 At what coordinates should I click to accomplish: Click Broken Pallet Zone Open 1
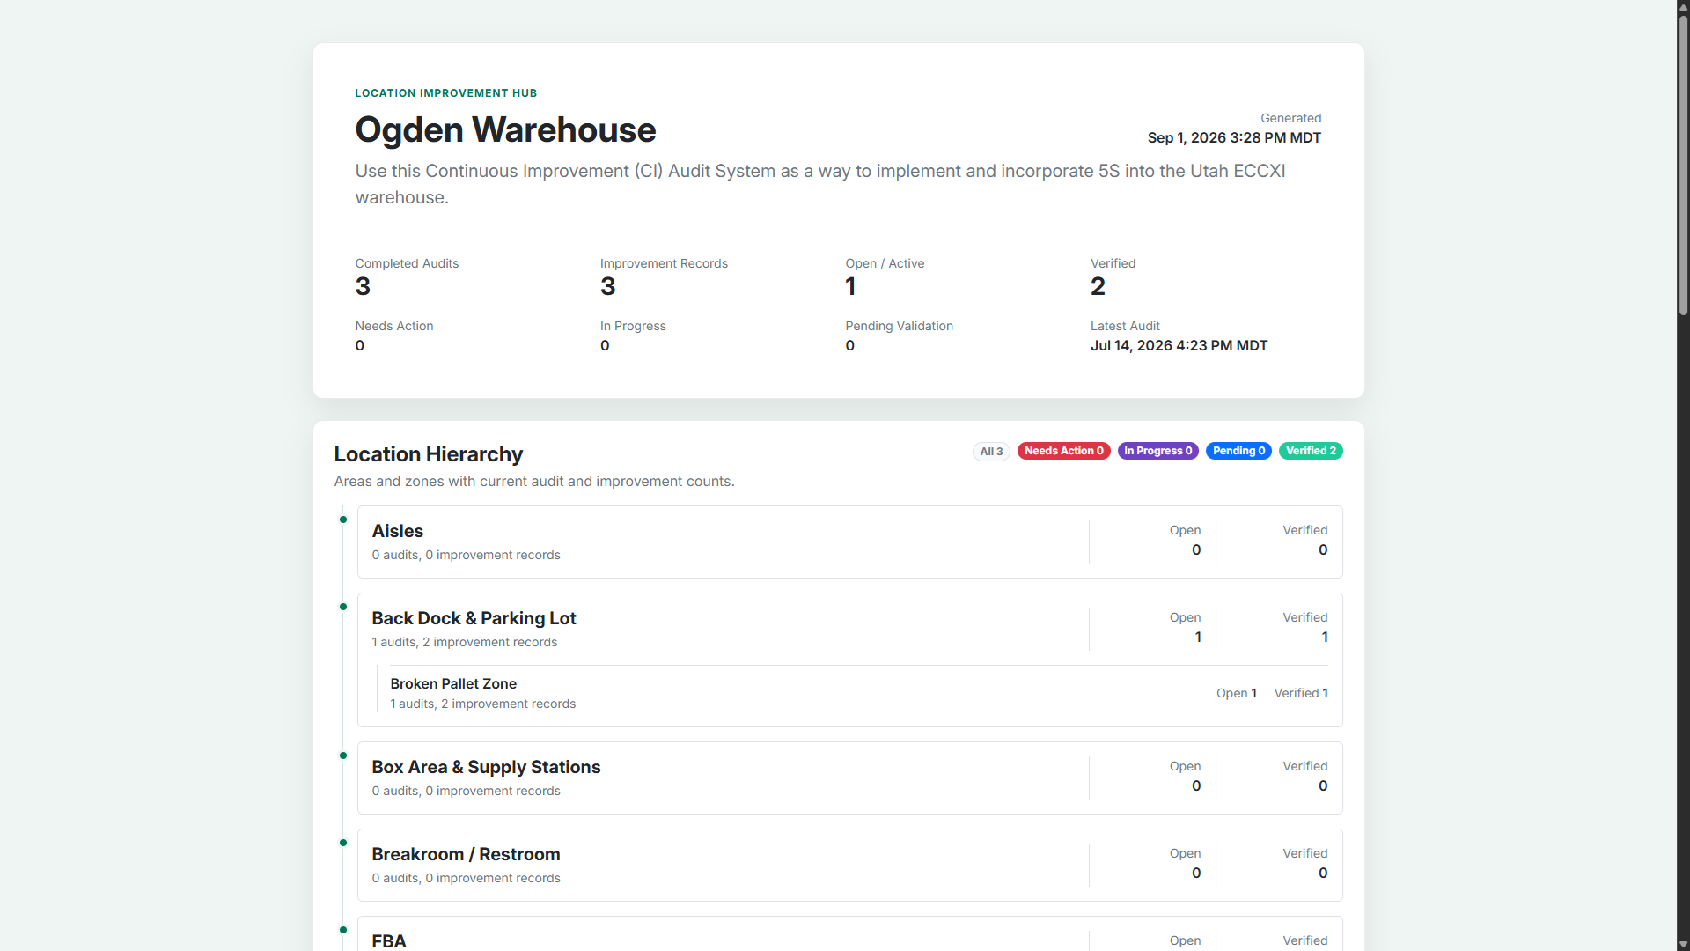tap(1236, 693)
